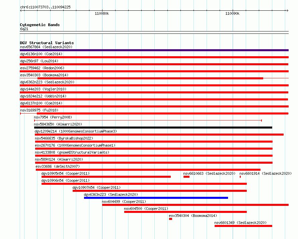Open dgv1209e214 (1000GenomesConsortiumPhase3) label
Screen dimensions: 298x239
pyautogui.click(x=76, y=131)
